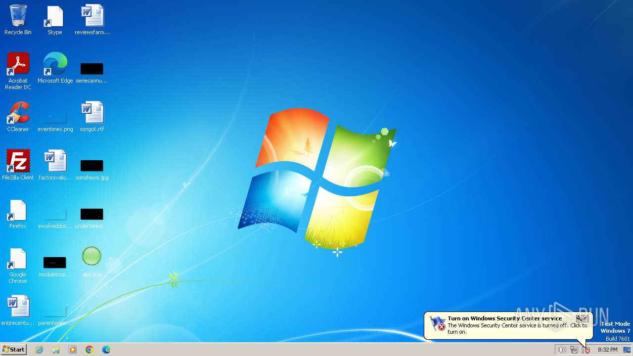Select the FileZilla Client shortcut
The image size is (633, 356).
coord(18,165)
